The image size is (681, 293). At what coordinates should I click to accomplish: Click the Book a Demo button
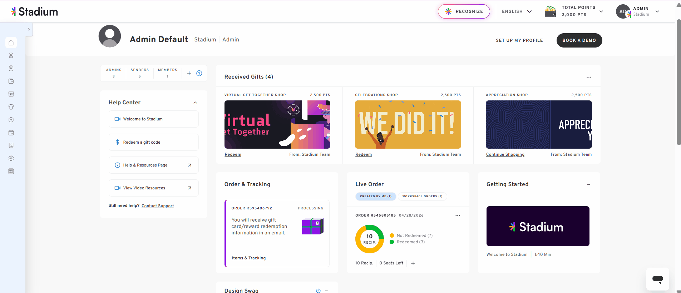tap(579, 40)
